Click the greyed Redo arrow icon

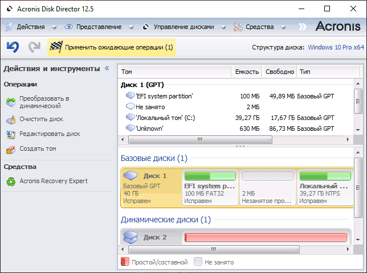tap(34, 47)
